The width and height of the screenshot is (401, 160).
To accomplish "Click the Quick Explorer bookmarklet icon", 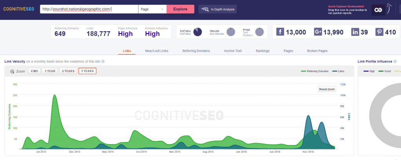I will pos(378,11).
